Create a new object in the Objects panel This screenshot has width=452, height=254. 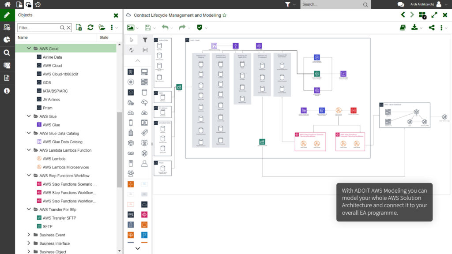click(x=79, y=27)
